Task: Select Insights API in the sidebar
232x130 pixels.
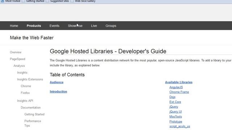Action: click(25, 101)
